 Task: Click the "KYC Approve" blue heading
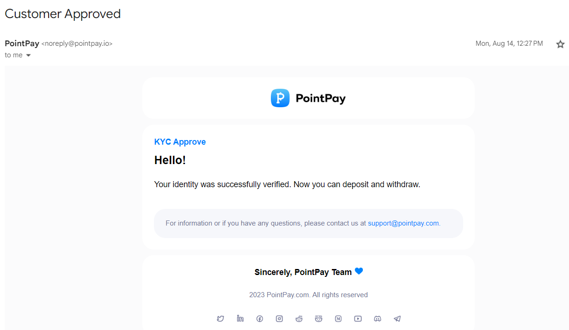[180, 142]
